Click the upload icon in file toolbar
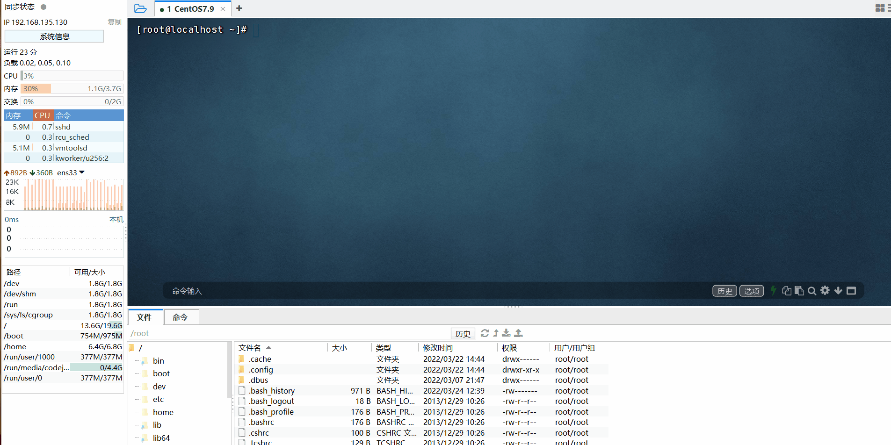 (518, 333)
